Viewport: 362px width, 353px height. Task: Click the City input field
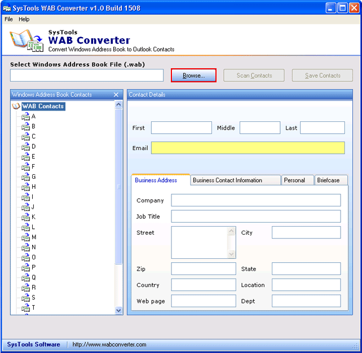click(x=306, y=232)
